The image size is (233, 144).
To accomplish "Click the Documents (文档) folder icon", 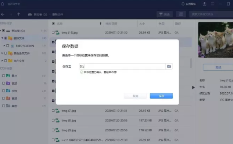I will tap(8, 91).
